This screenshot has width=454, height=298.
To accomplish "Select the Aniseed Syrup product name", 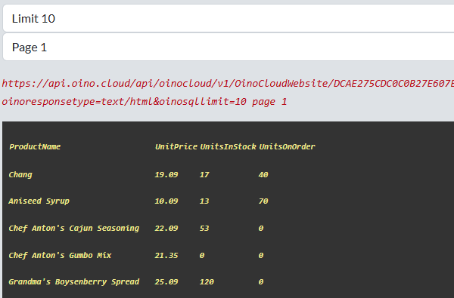I will tap(39, 201).
